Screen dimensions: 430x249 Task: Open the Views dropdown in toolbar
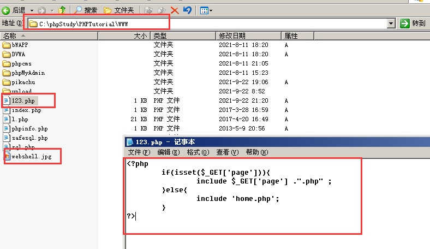coord(207,10)
